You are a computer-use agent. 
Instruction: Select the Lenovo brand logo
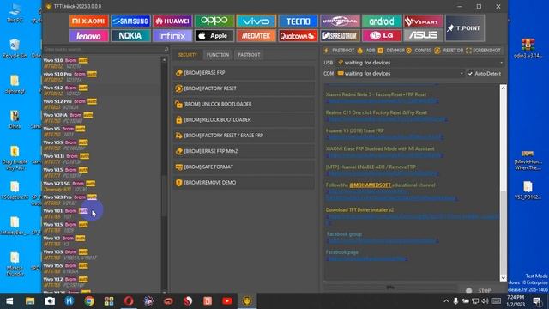point(88,36)
